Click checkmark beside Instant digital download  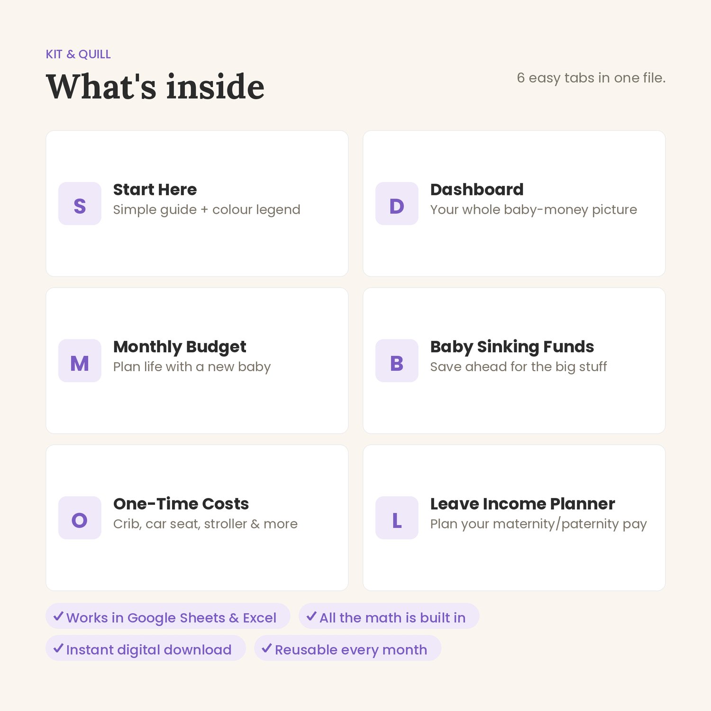(58, 648)
